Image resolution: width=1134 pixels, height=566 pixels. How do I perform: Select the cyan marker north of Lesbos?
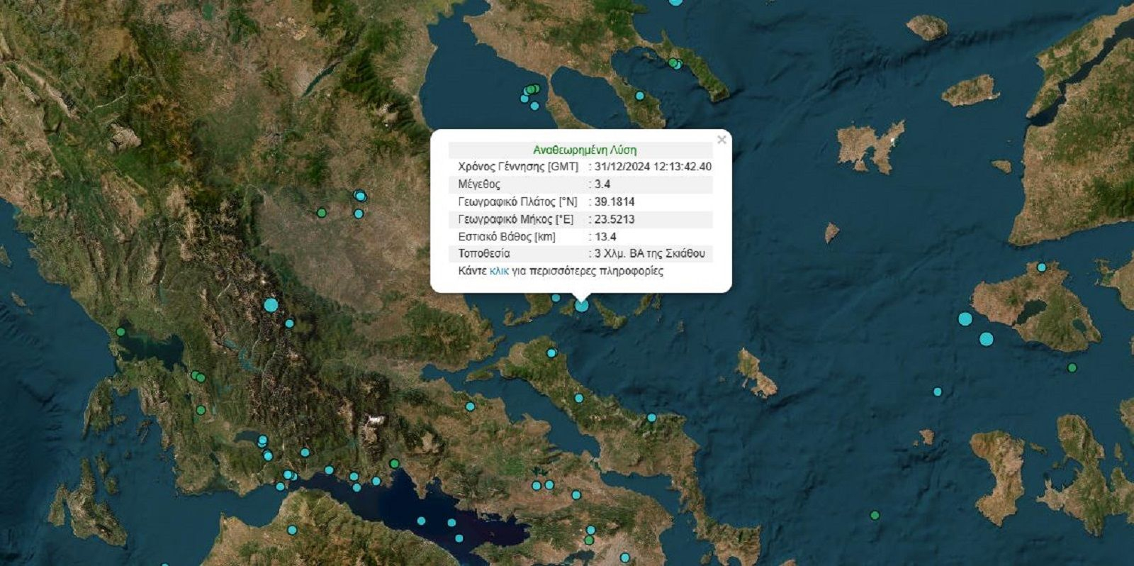pyautogui.click(x=1041, y=267)
